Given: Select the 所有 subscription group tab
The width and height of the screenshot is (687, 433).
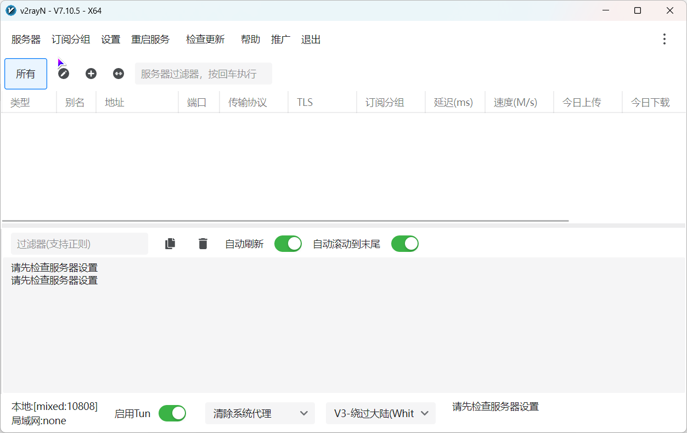Looking at the screenshot, I should 25,73.
